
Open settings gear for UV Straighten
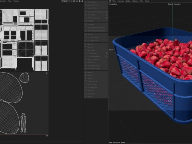(106, 53)
